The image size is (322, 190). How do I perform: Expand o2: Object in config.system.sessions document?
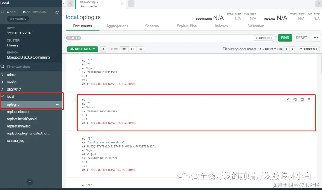[80, 154]
